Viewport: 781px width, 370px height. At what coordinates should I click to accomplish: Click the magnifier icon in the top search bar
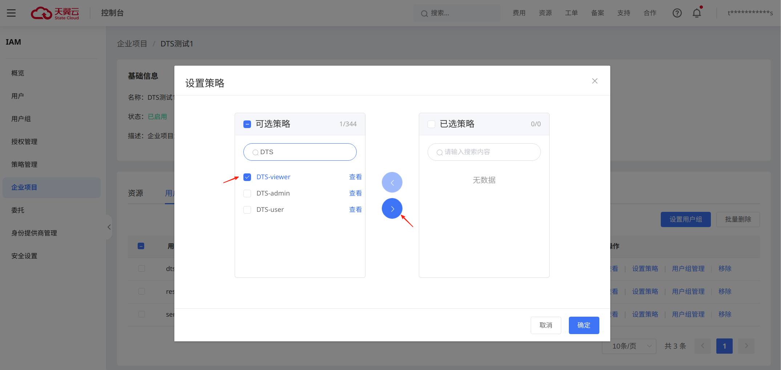coord(424,13)
